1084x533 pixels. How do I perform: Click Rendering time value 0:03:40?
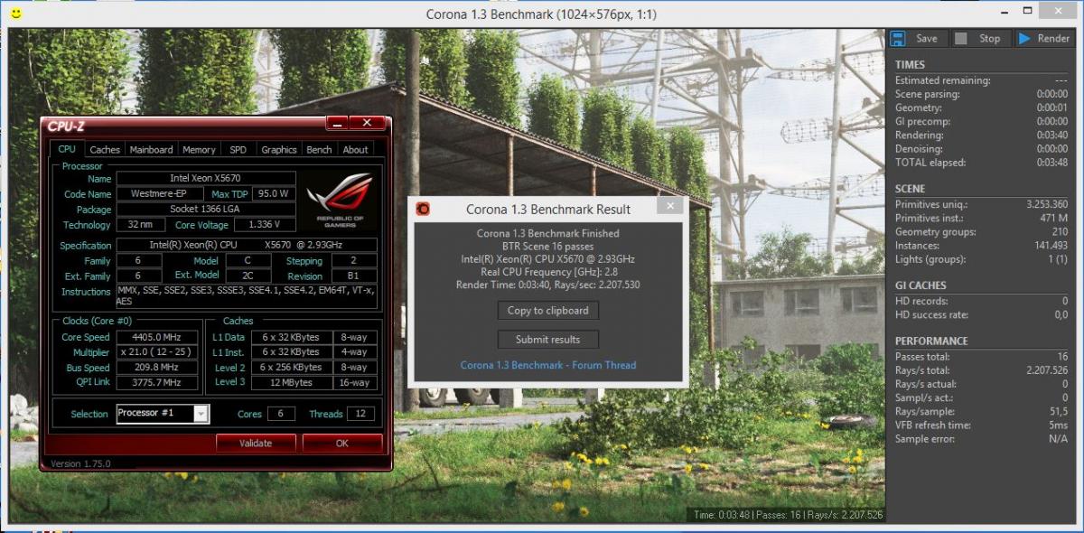1051,136
